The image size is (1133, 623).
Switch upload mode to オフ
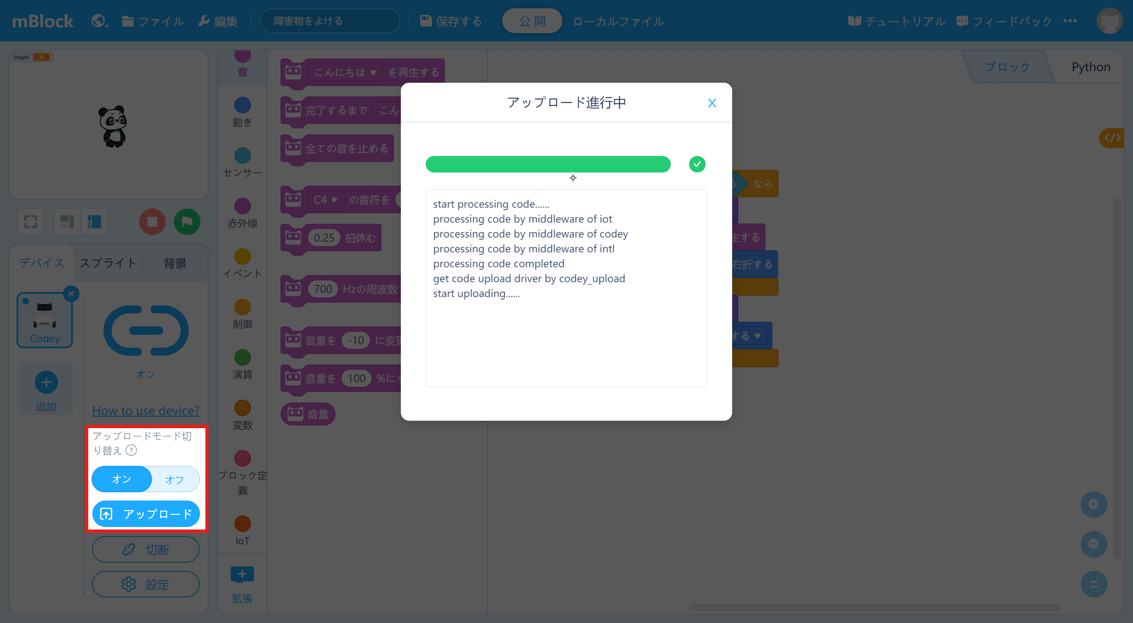[174, 479]
